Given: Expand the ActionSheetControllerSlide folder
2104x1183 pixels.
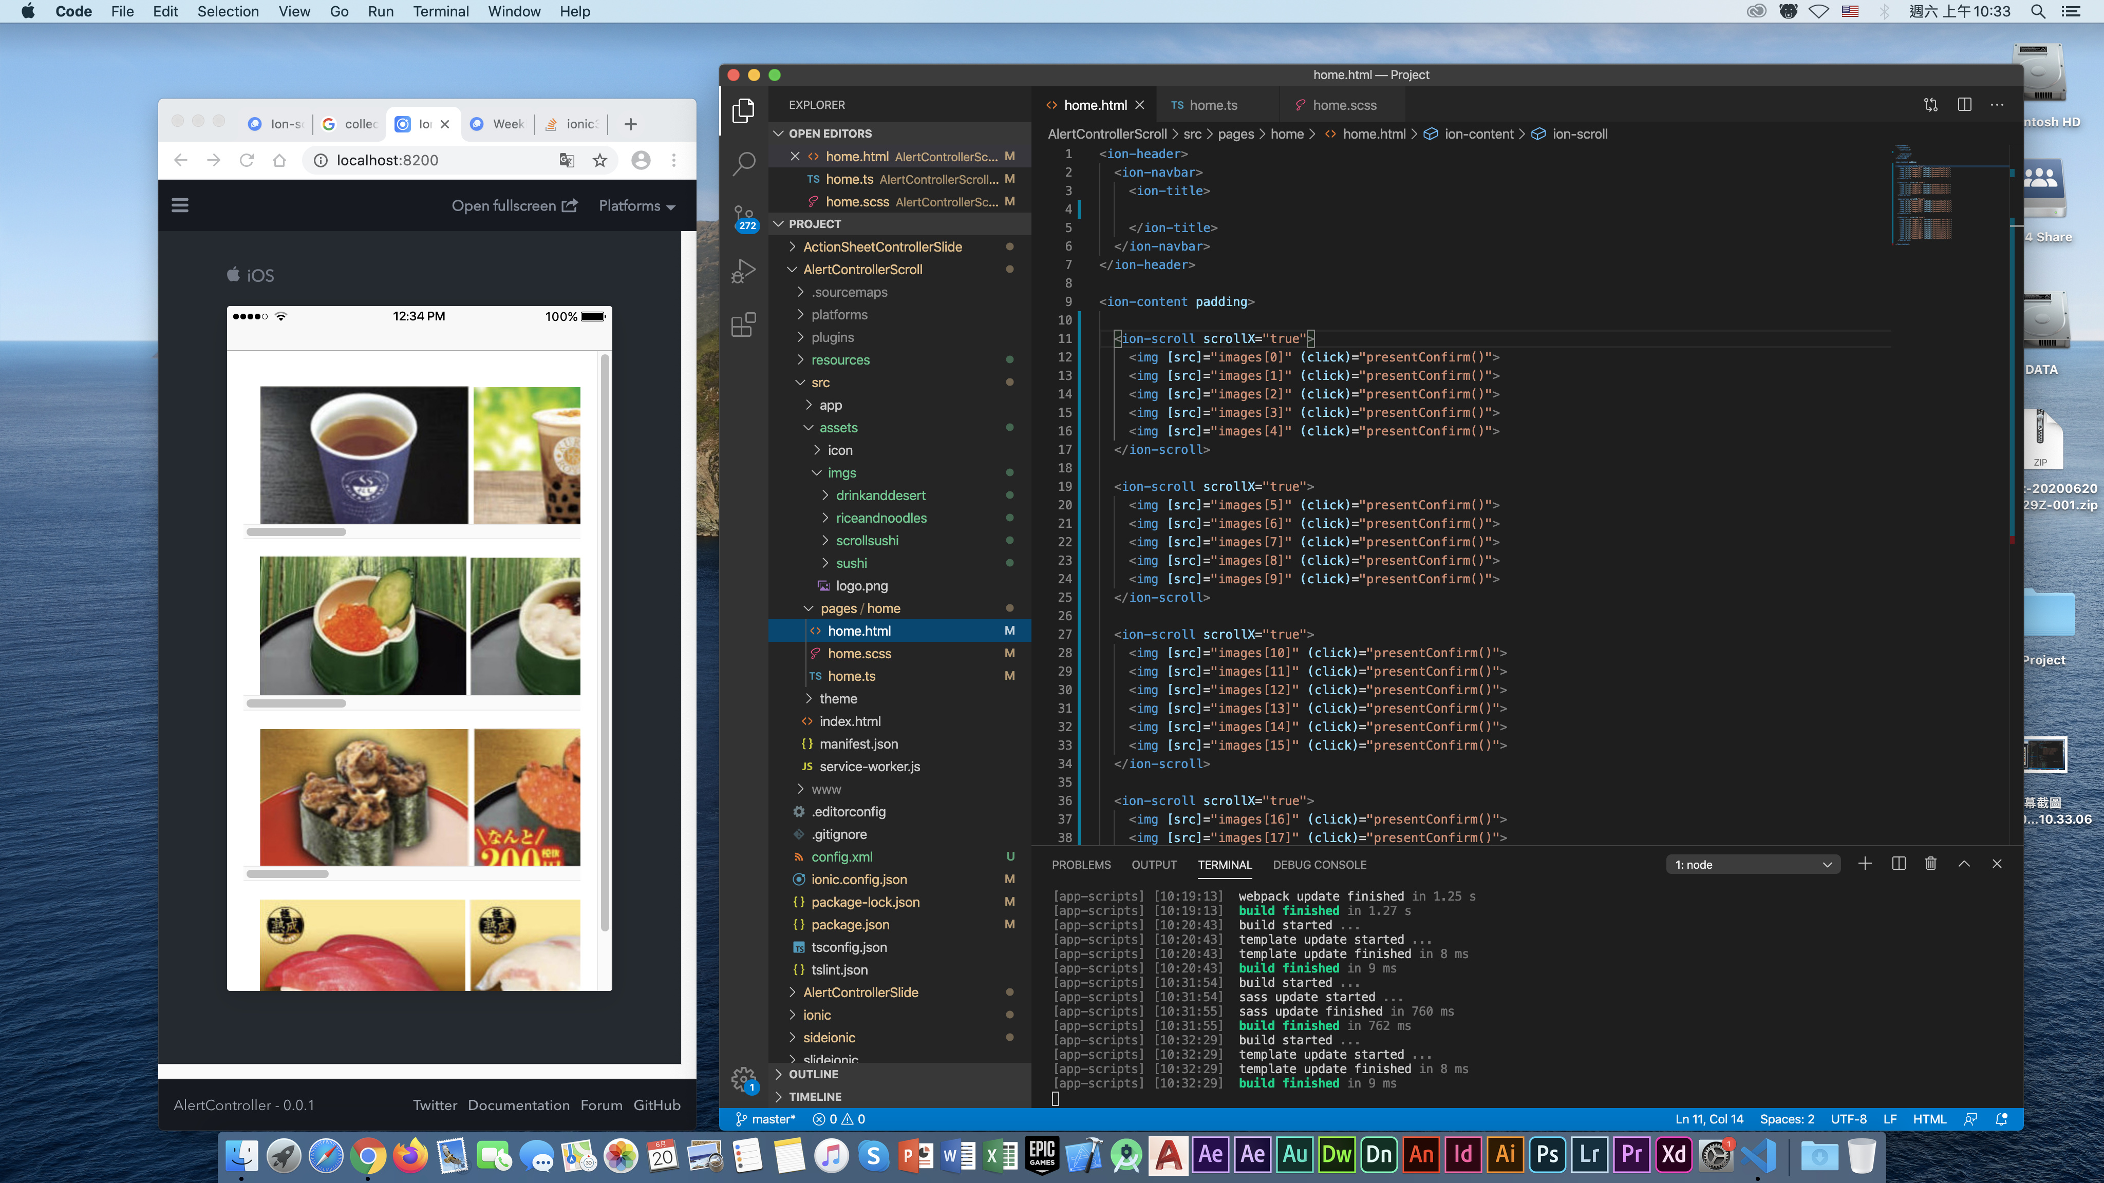Looking at the screenshot, I should coord(882,246).
